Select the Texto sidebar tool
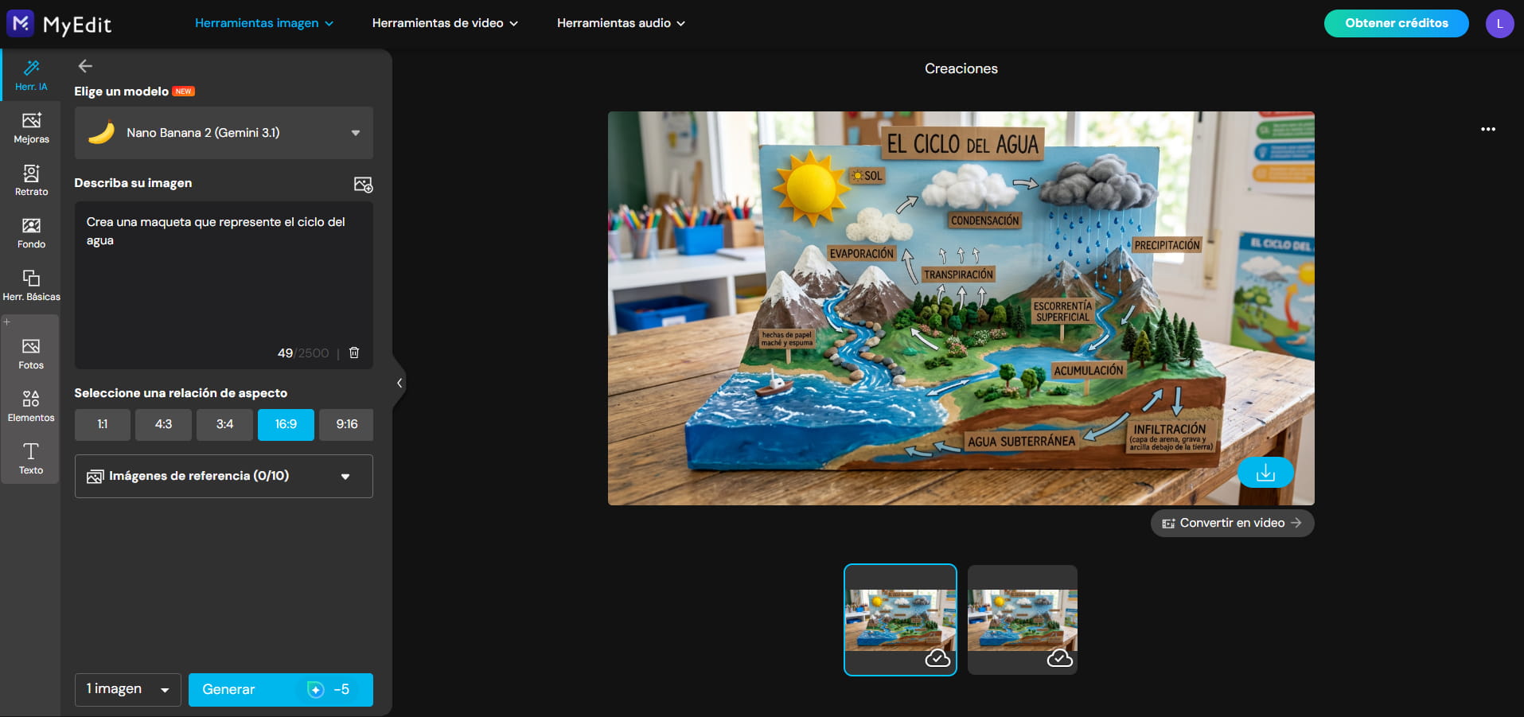 coord(31,458)
